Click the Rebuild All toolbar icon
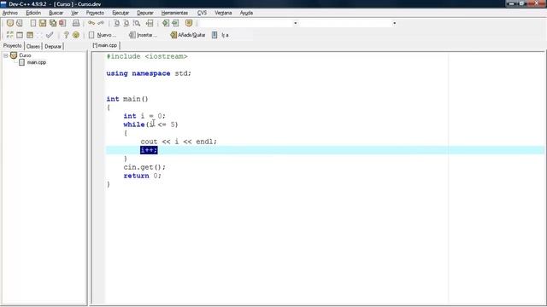This screenshot has height=307, width=547. pos(39,35)
